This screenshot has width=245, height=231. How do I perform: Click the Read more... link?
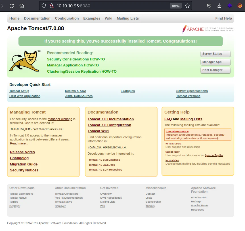[x=19, y=143]
